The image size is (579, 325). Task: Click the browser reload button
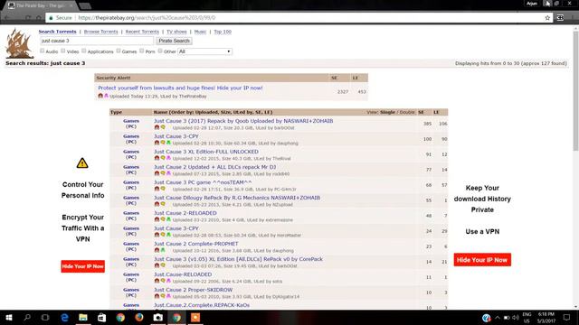pos(28,18)
